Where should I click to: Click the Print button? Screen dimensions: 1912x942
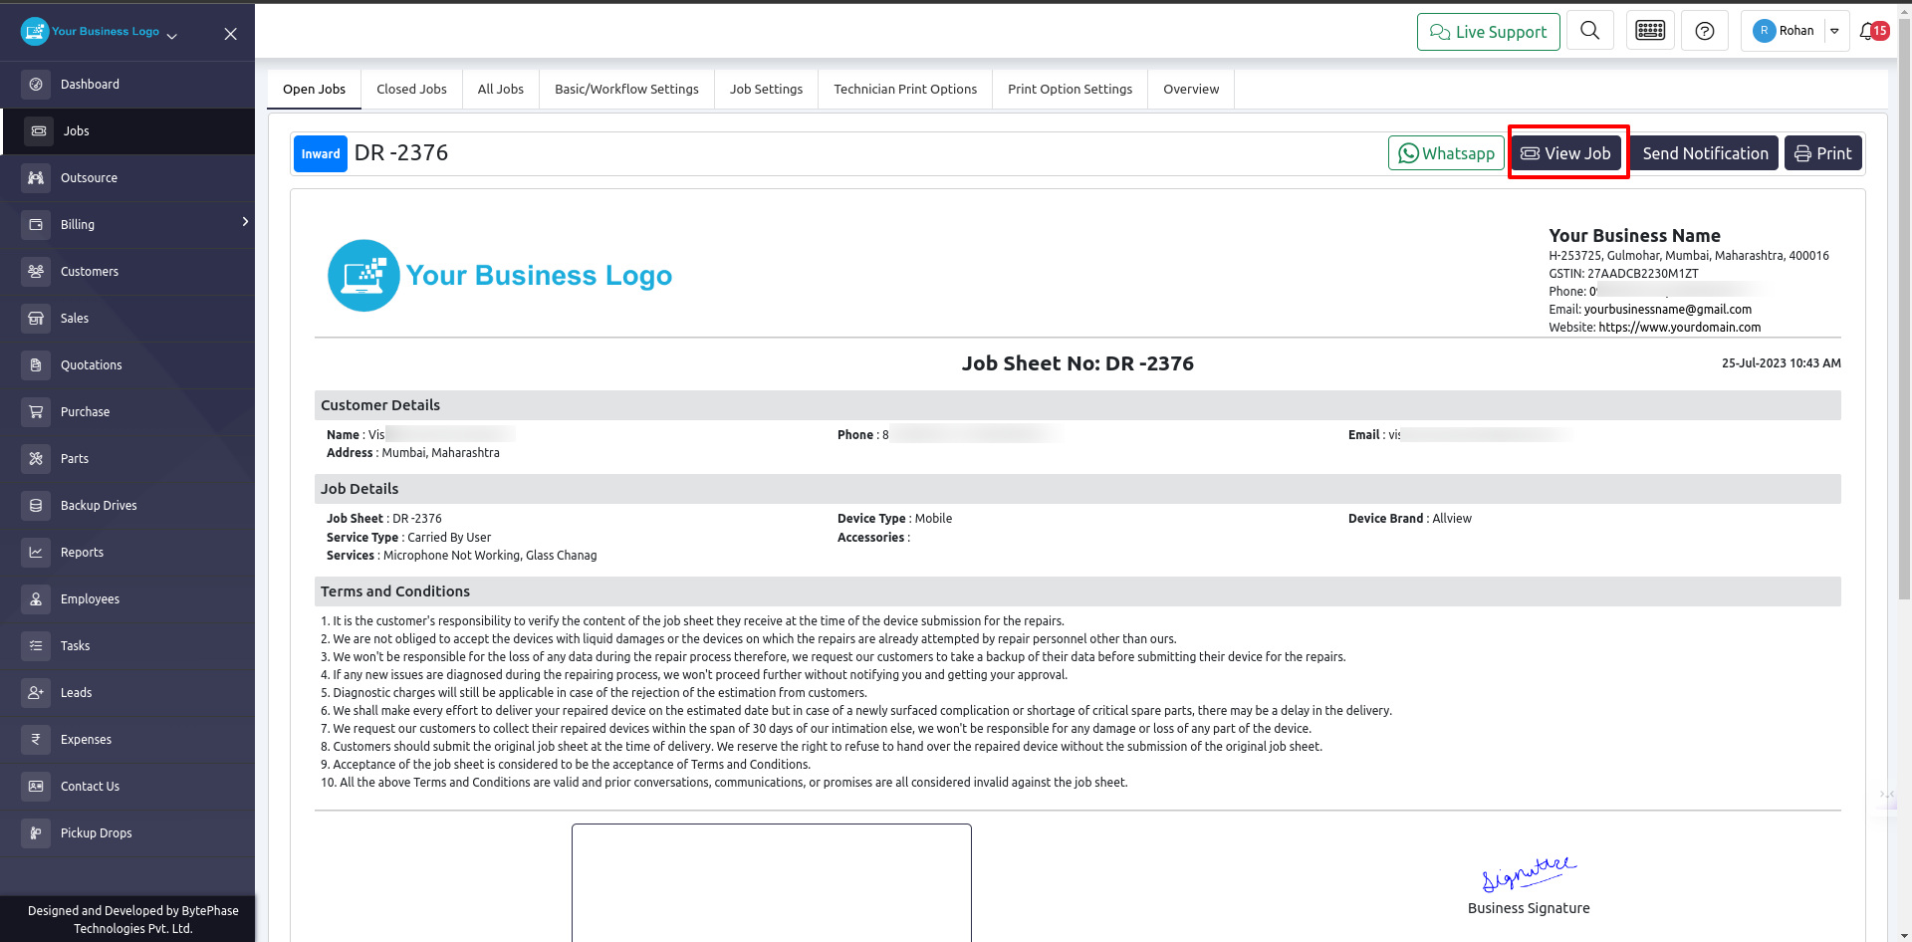coord(1823,153)
